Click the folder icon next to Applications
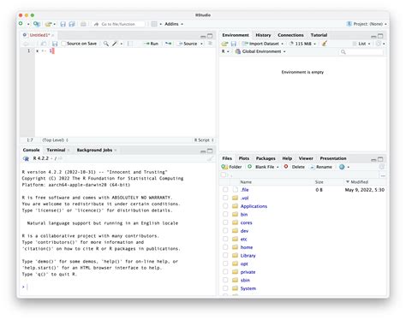The image size is (406, 320). click(x=235, y=206)
